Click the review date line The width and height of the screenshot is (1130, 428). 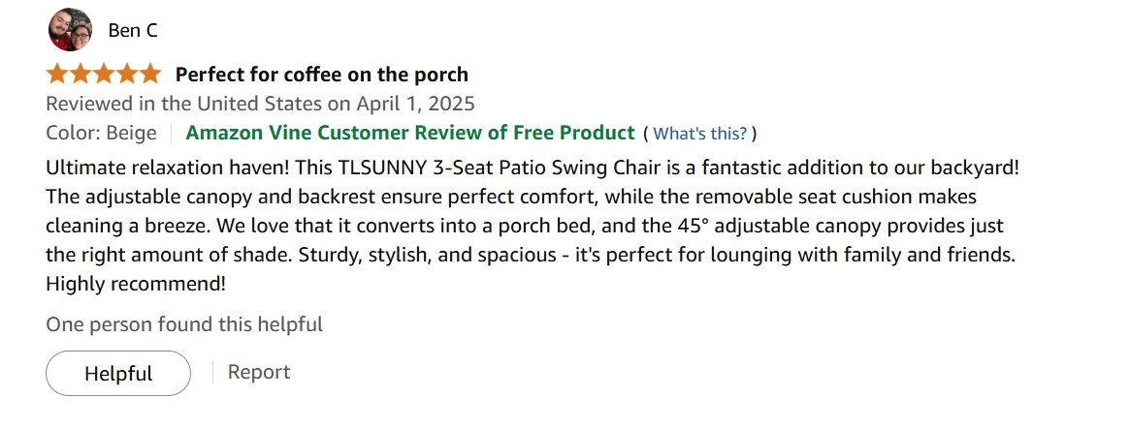(260, 104)
